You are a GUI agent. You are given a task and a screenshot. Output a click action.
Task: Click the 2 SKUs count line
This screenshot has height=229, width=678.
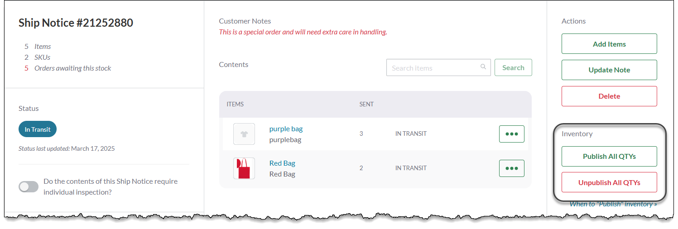37,57
